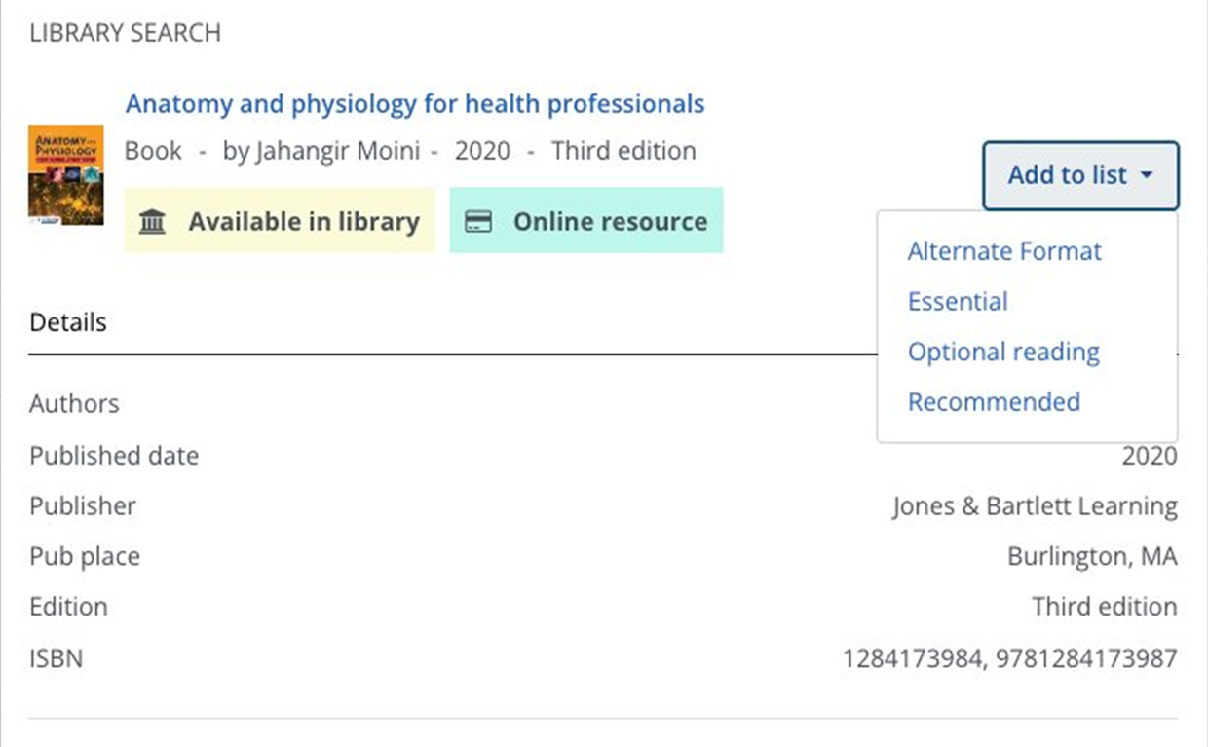Click the Anatomy and Physiology book cover
This screenshot has width=1208, height=747.
tap(66, 175)
